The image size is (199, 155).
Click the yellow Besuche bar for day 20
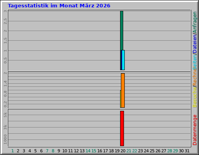click(x=120, y=99)
